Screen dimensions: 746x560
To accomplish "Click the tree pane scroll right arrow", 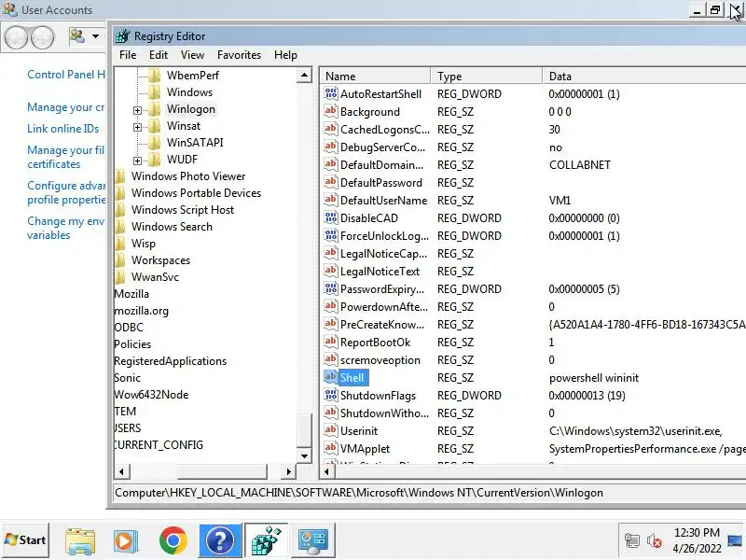I will click(x=288, y=472).
